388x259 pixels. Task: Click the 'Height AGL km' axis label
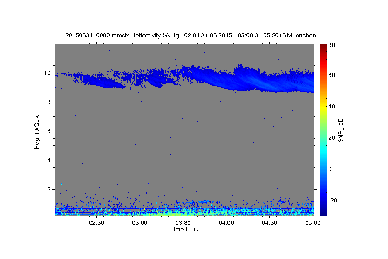(37, 130)
